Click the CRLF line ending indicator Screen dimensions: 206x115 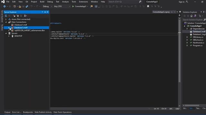pyautogui.click(x=177, y=109)
